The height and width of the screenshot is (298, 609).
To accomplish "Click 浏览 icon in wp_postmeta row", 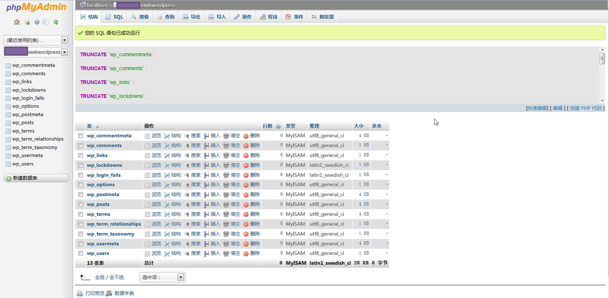I will [147, 195].
